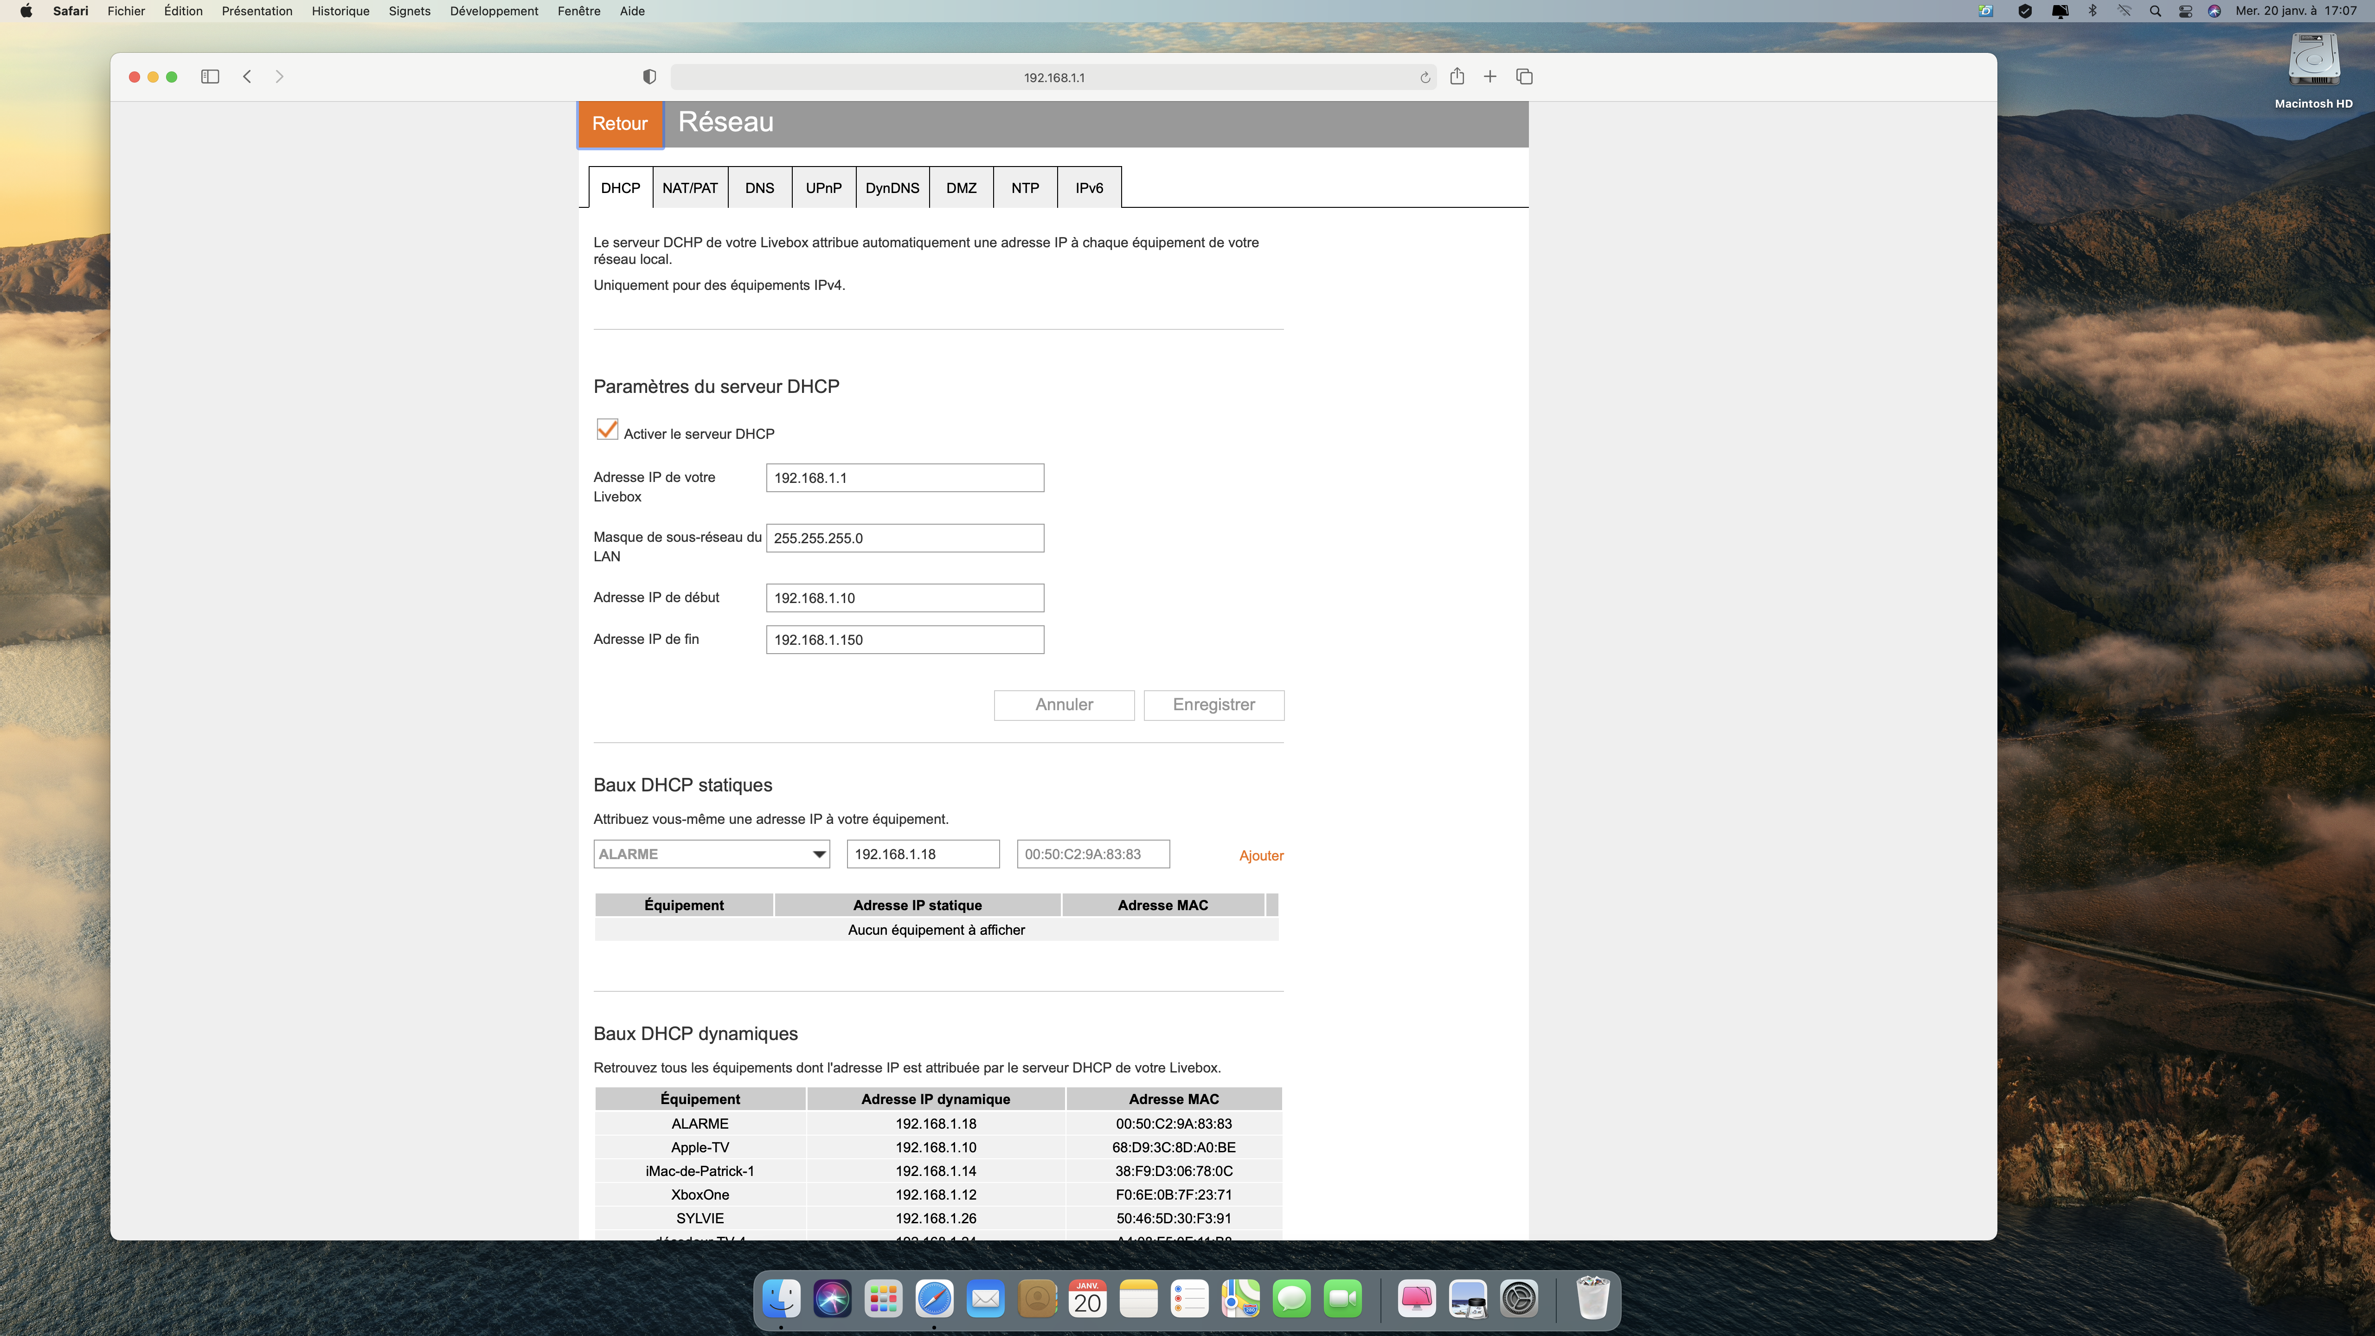Screen dimensions: 2375x1336
Task: Open Reminders from the Dock
Action: [1190, 1299]
